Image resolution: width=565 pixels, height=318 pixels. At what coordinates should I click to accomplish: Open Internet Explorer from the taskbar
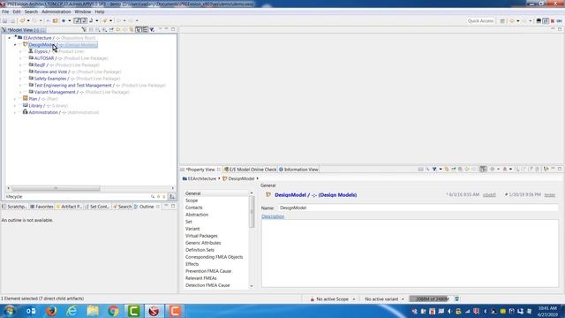pos(72,311)
